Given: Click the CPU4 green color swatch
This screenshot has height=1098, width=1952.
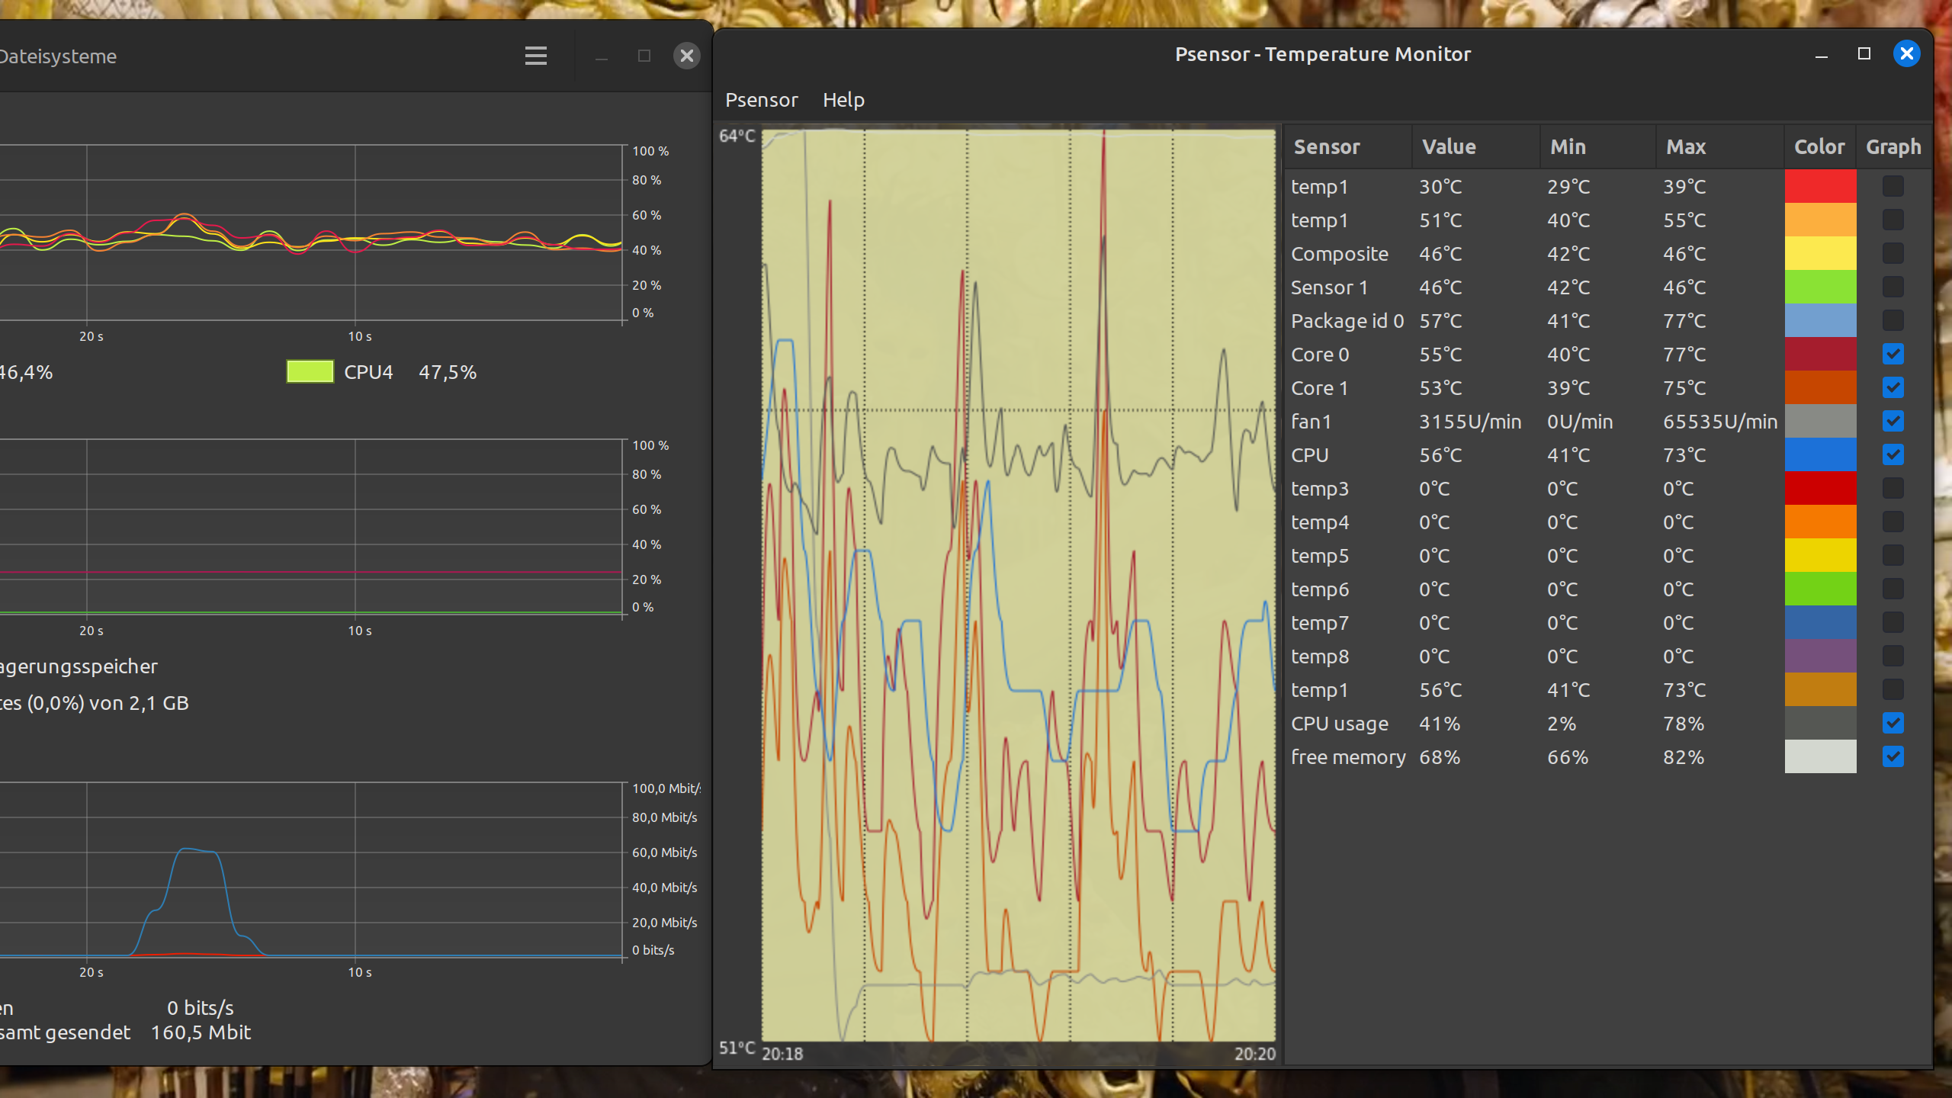Looking at the screenshot, I should [310, 372].
